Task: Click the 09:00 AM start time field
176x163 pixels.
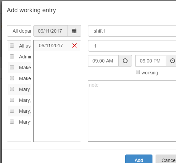Action: (x=103, y=61)
